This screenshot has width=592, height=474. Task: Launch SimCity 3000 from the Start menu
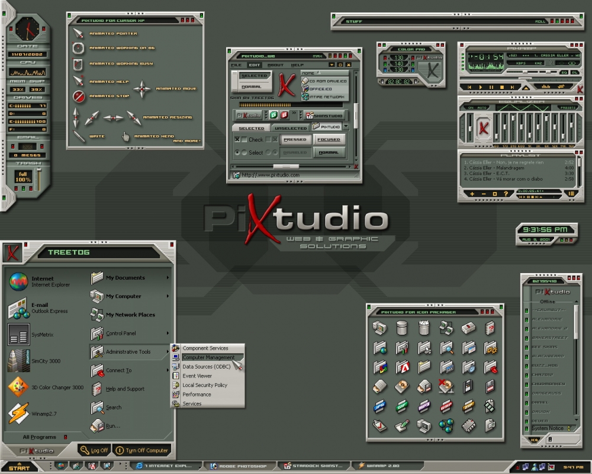pos(35,361)
